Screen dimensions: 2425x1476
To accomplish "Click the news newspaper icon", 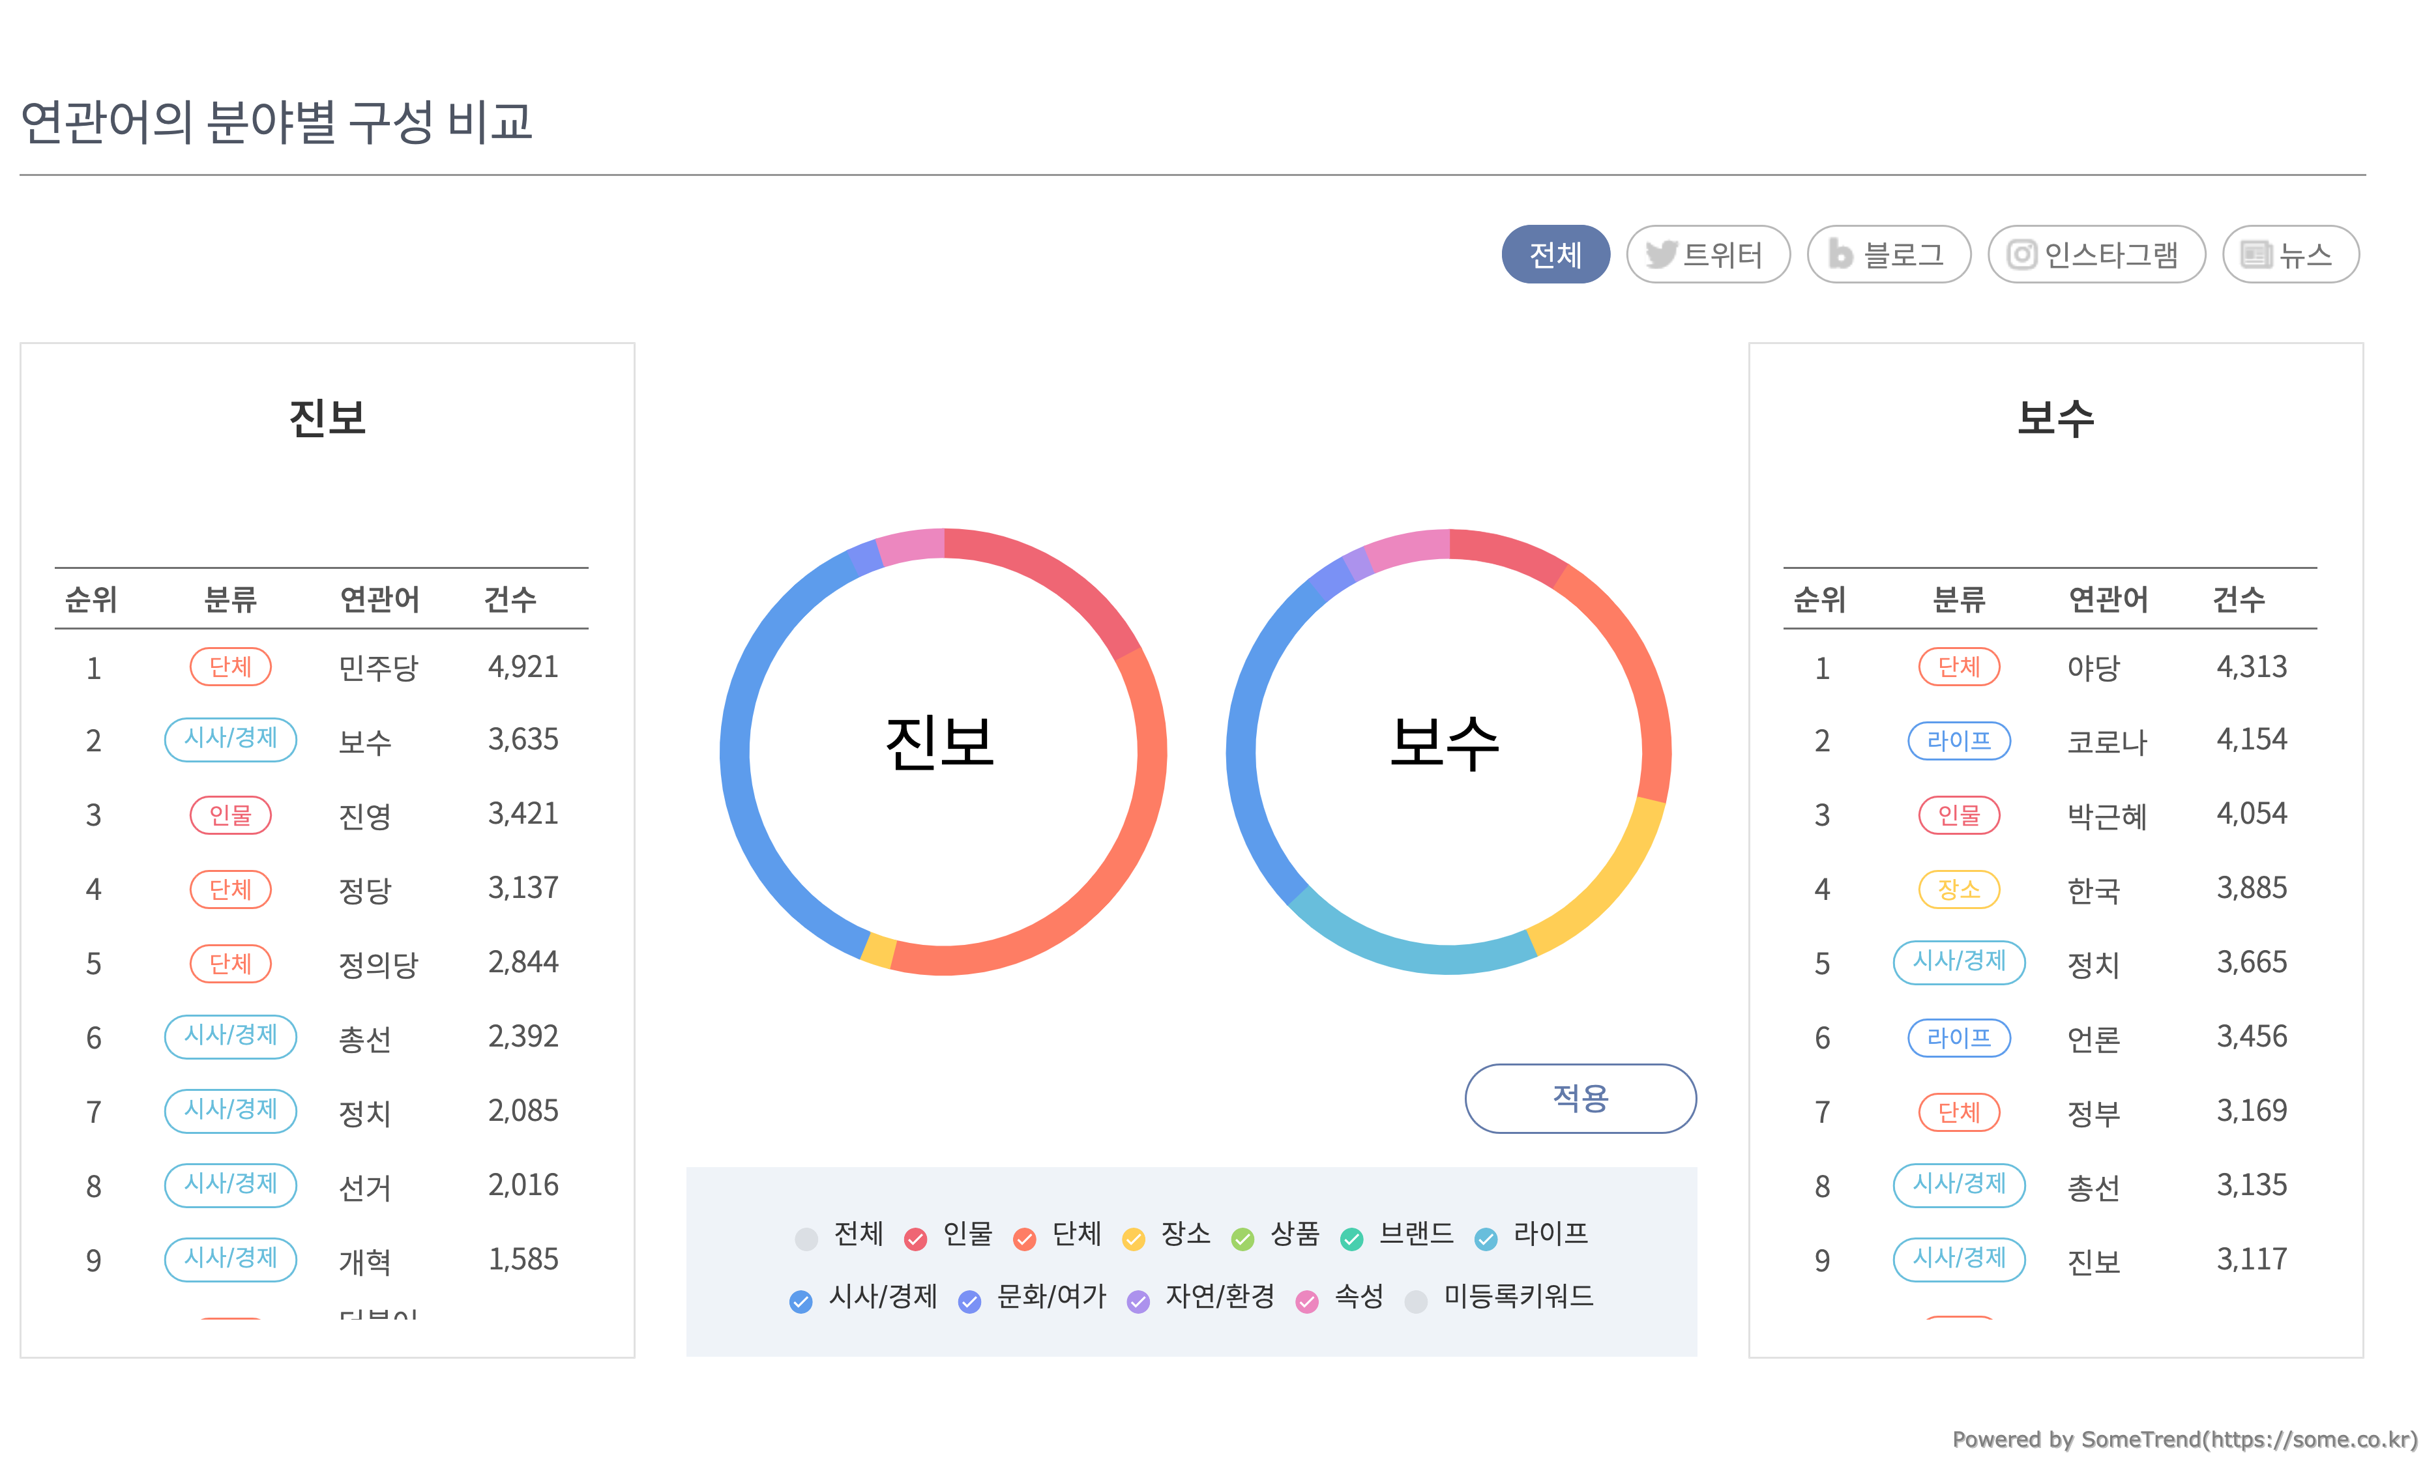I will [2255, 255].
